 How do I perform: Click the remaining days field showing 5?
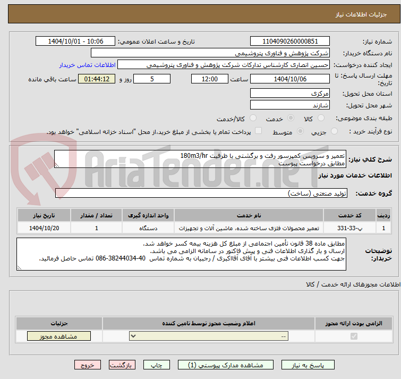(152, 79)
